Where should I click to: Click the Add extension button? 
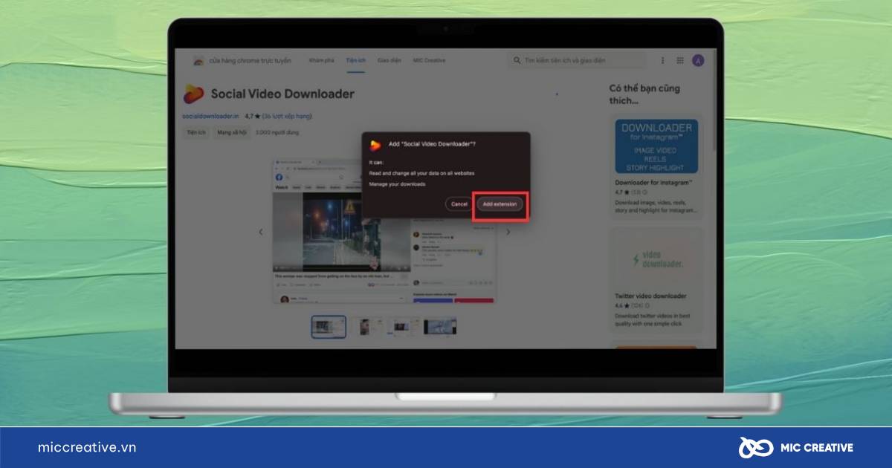point(500,204)
